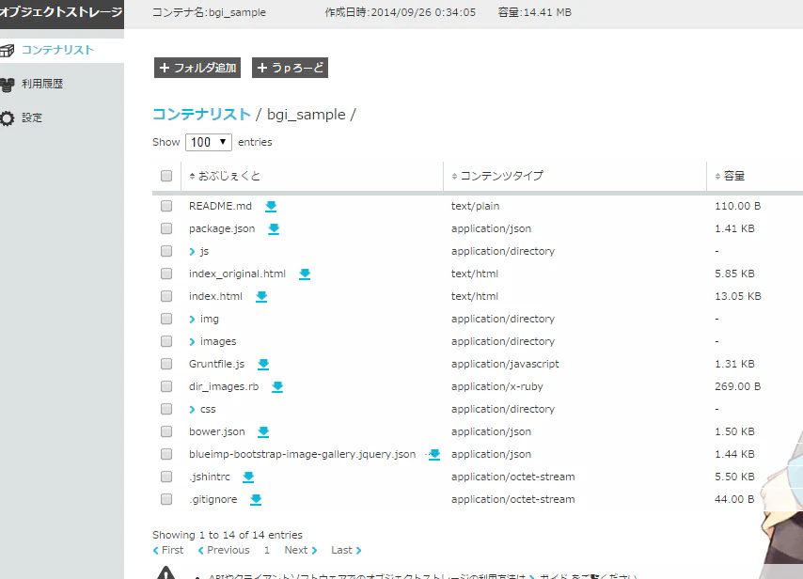The height and width of the screenshot is (579, 803).
Task: Click the container list box icon in sidebar
Action: (8, 50)
